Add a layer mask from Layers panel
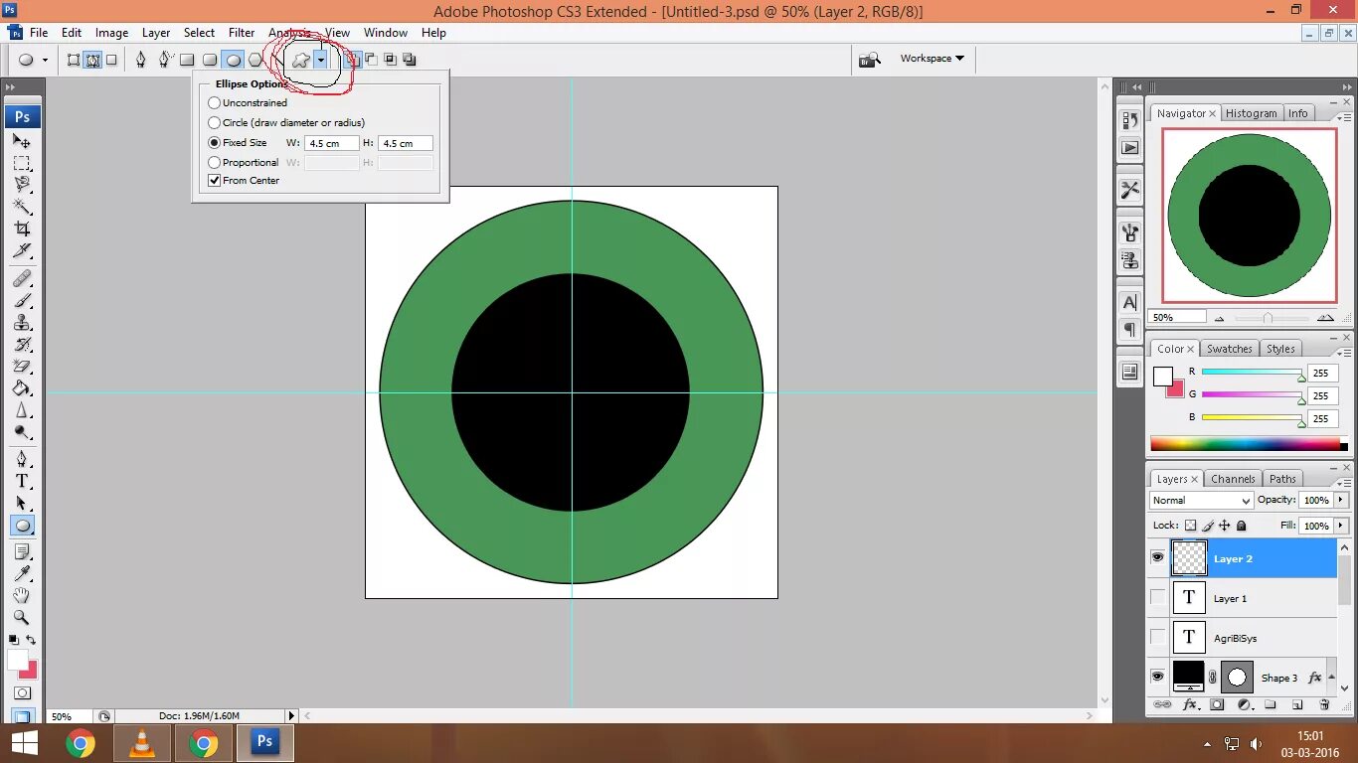Image resolution: width=1358 pixels, height=763 pixels. click(x=1216, y=704)
